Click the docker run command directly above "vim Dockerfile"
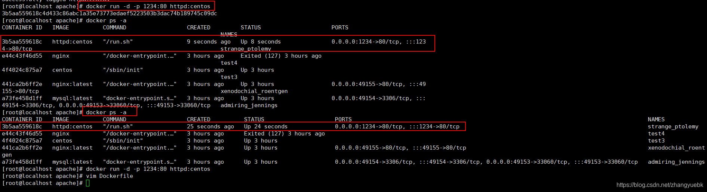The image size is (707, 192). (148, 169)
